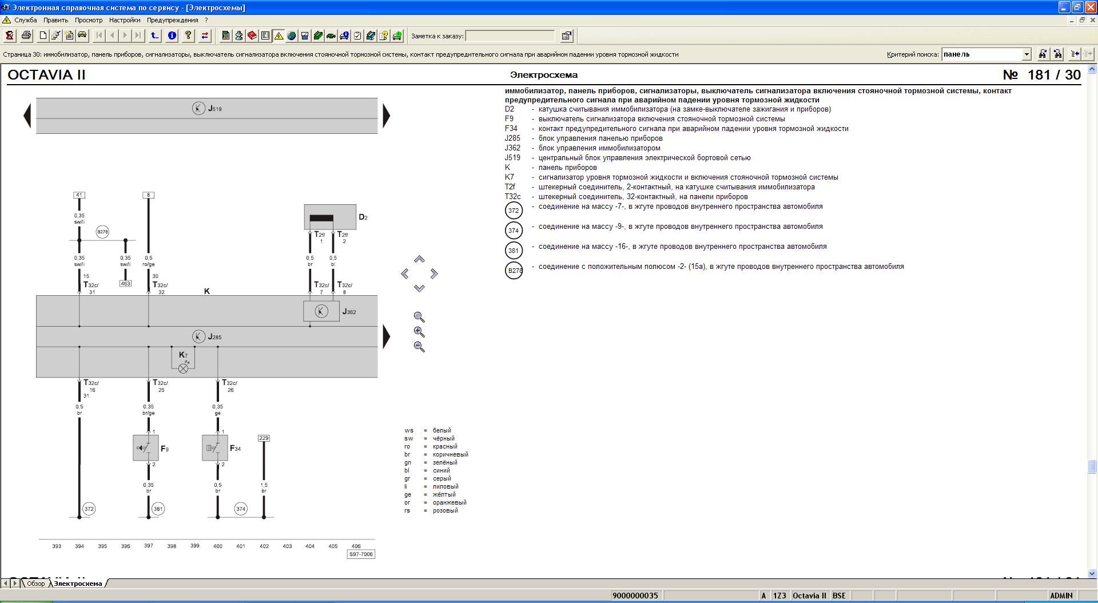Click ground connection circle 372 in diagram
The height and width of the screenshot is (603, 1098).
89,509
